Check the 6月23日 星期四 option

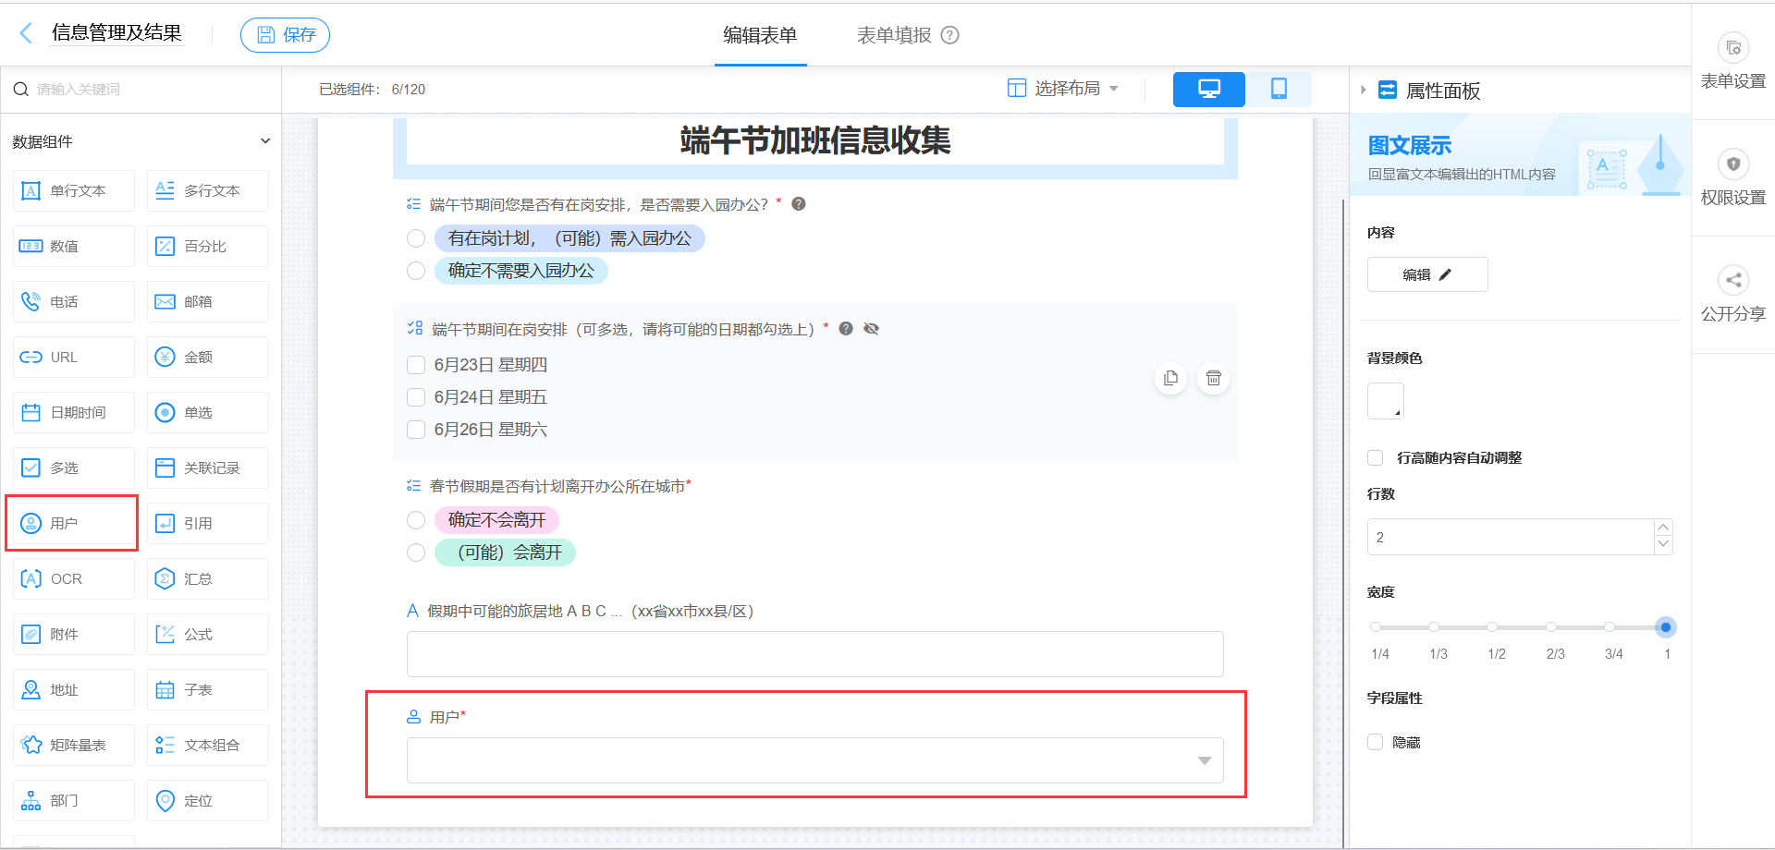tap(416, 364)
